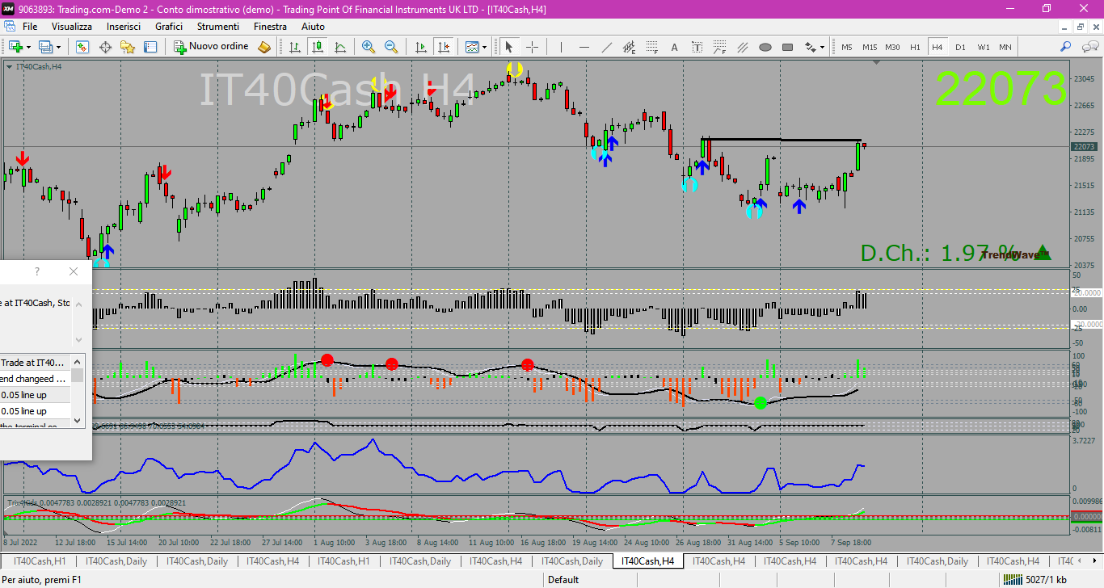Select MN timeframe
Image resolution: width=1104 pixels, height=588 pixels.
coord(1005,47)
